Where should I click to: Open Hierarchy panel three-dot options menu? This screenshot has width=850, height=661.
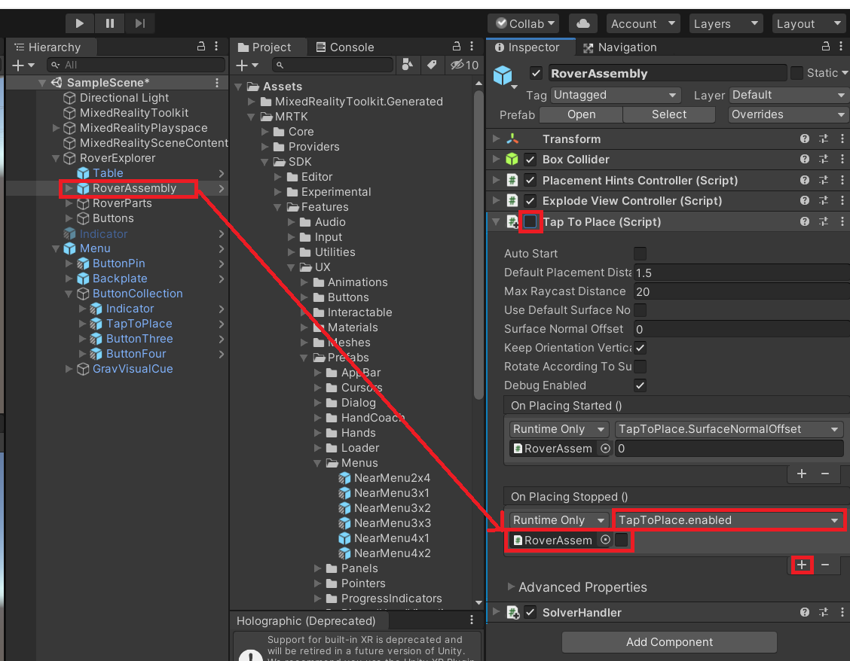[x=216, y=47]
